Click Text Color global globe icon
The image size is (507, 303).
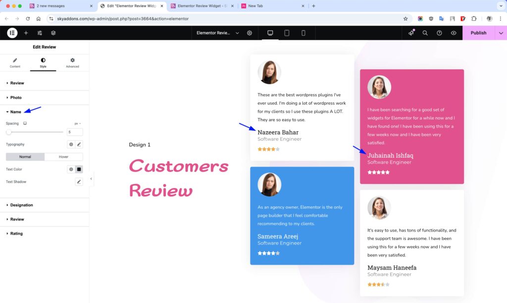[x=71, y=169]
